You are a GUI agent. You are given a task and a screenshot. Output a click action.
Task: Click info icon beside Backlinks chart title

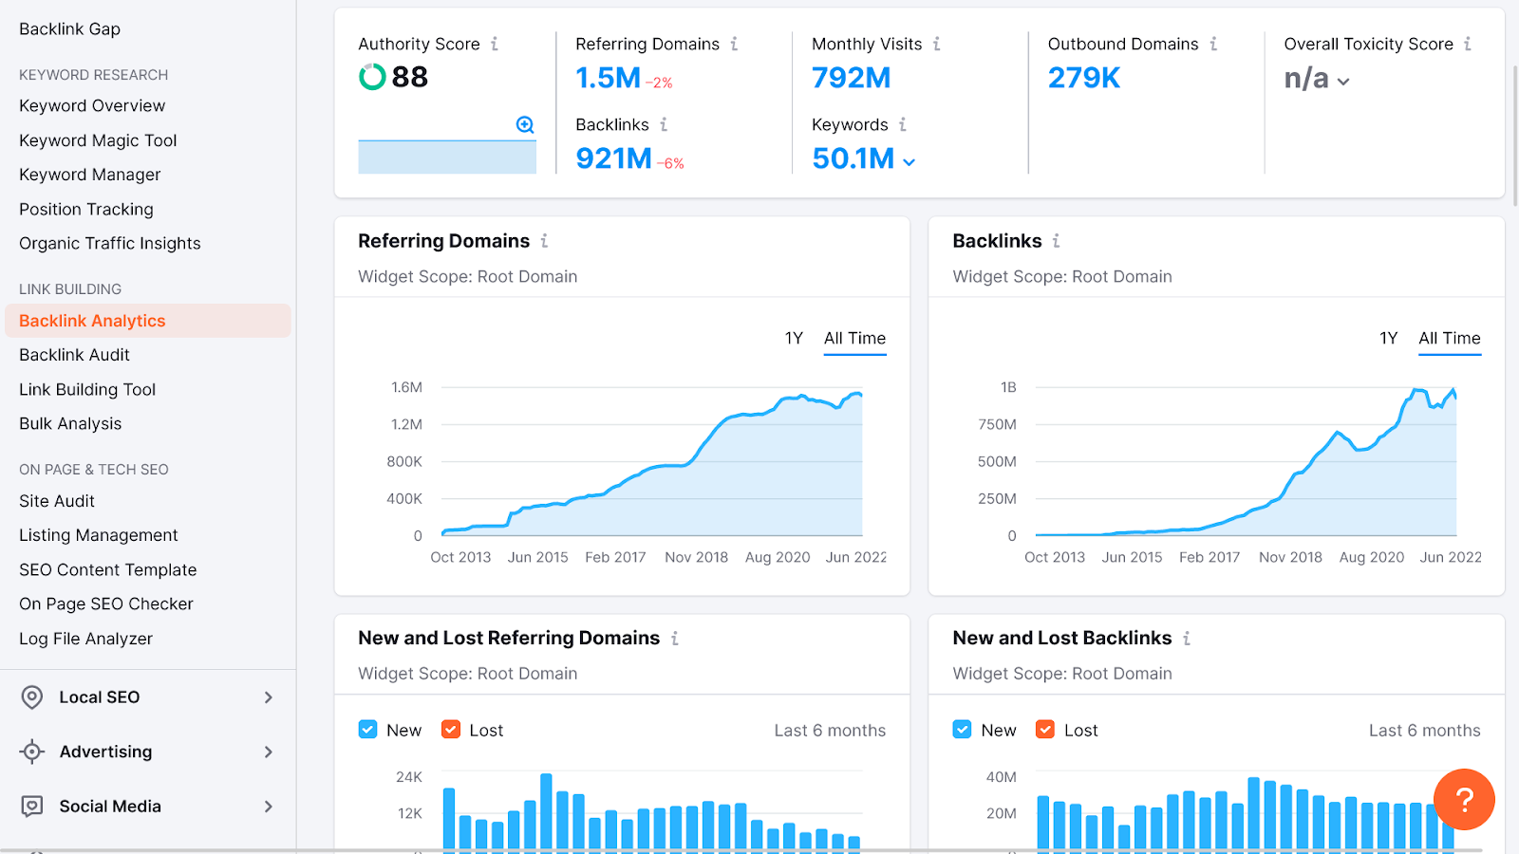[1056, 241]
